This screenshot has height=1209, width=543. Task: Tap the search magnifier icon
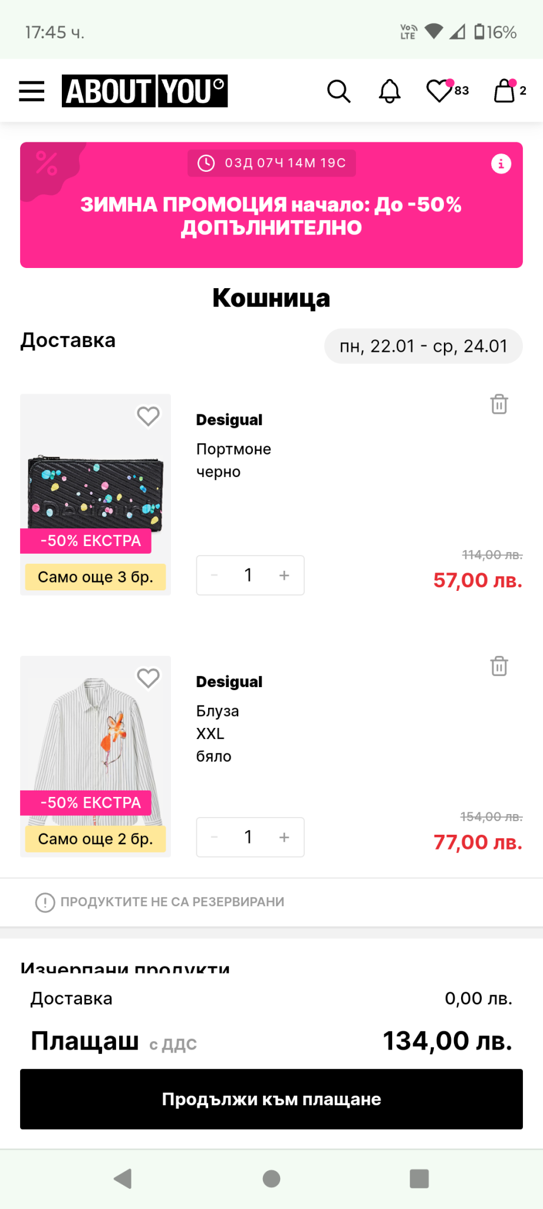(x=338, y=91)
